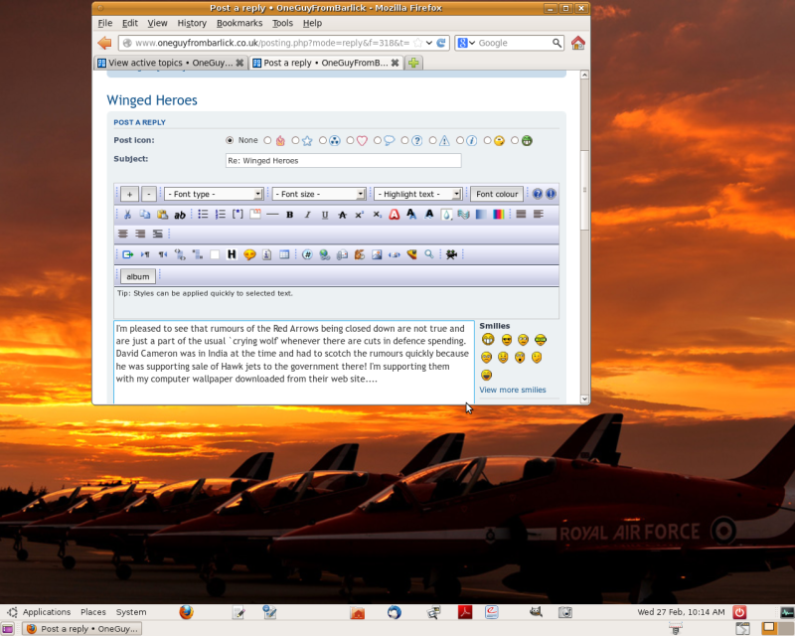Launch Firefox from the bottom panel
This screenshot has height=636, width=795.
click(186, 612)
